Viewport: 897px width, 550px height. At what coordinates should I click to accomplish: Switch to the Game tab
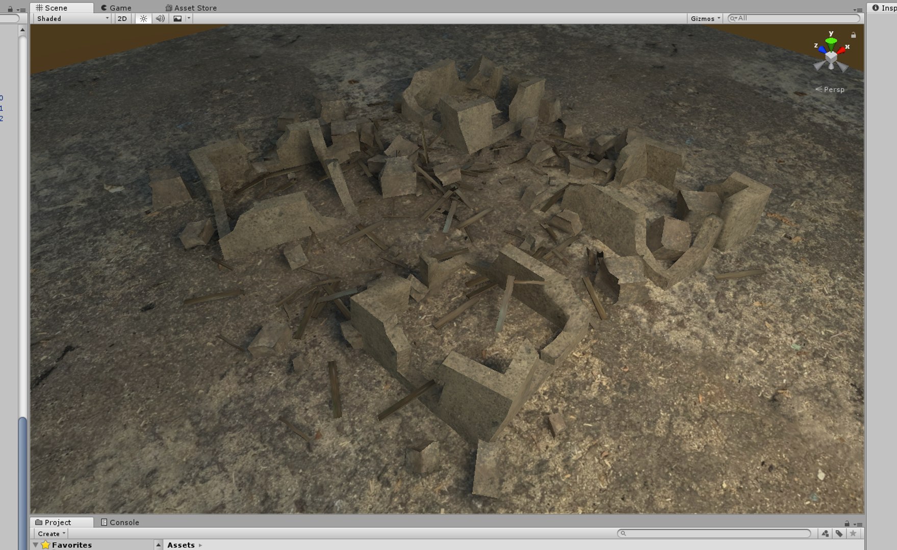(116, 8)
